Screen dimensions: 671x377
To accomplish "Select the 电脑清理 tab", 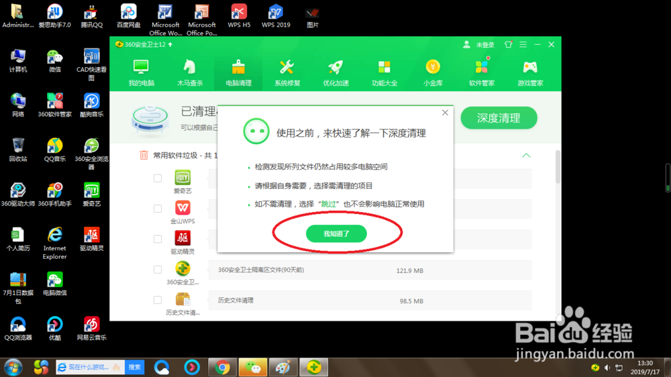I will pyautogui.click(x=238, y=72).
